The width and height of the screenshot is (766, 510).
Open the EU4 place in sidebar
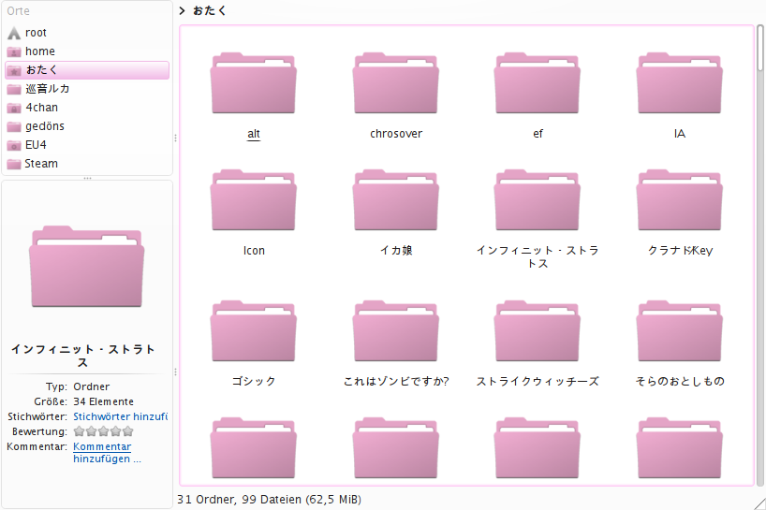tap(87, 145)
